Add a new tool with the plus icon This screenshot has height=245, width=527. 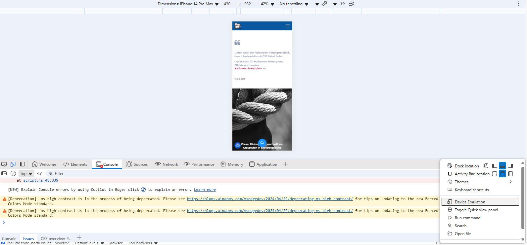pyautogui.click(x=285, y=164)
